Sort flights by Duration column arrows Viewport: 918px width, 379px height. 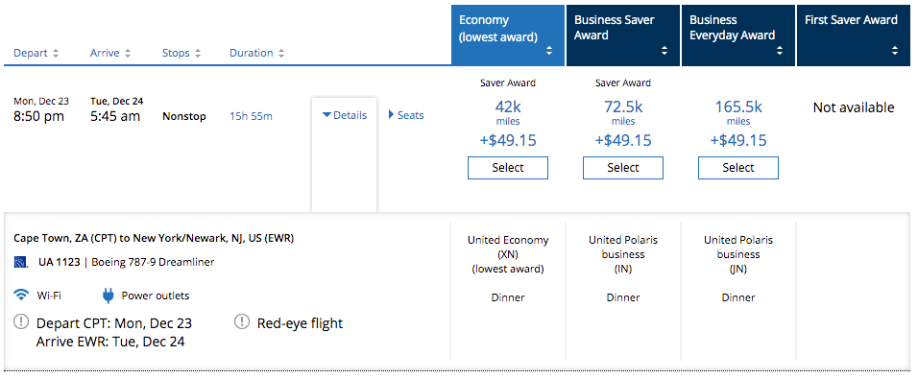click(x=281, y=53)
